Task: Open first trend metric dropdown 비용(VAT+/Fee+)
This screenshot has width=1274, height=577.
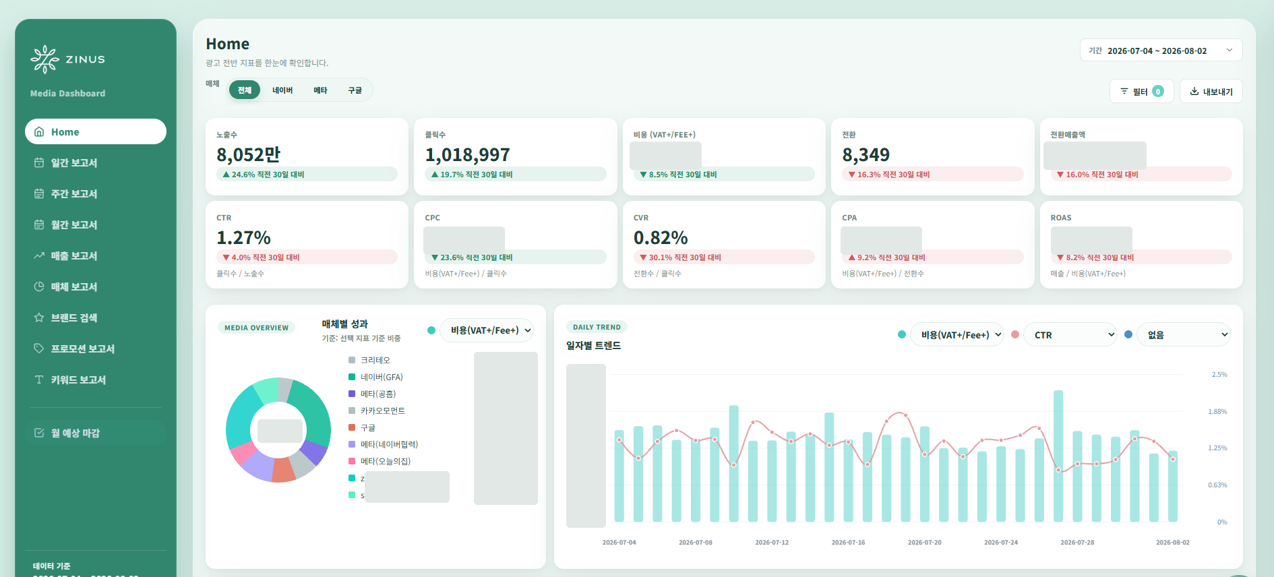Action: 957,334
